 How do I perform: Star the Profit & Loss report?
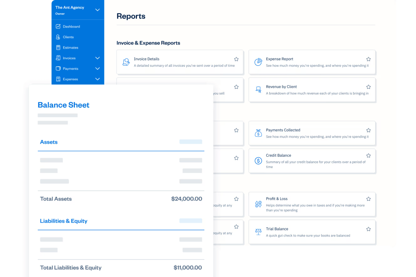point(368,199)
